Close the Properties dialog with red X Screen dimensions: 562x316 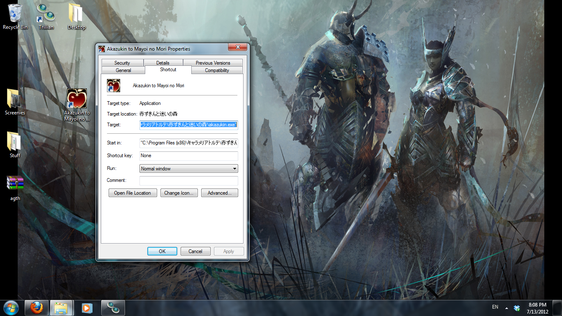pos(237,47)
